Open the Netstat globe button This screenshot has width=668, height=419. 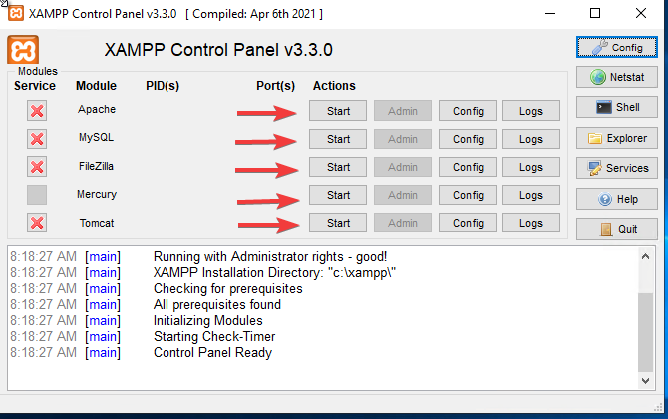617,77
